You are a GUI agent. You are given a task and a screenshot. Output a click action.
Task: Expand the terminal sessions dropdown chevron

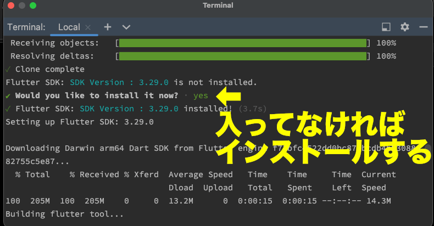tap(126, 27)
